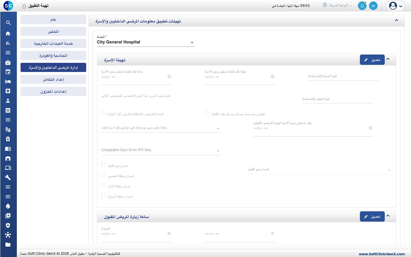Click تعديل button in ساعة زيارة المريض section
Screen dimensions: 411x257
click(372, 216)
